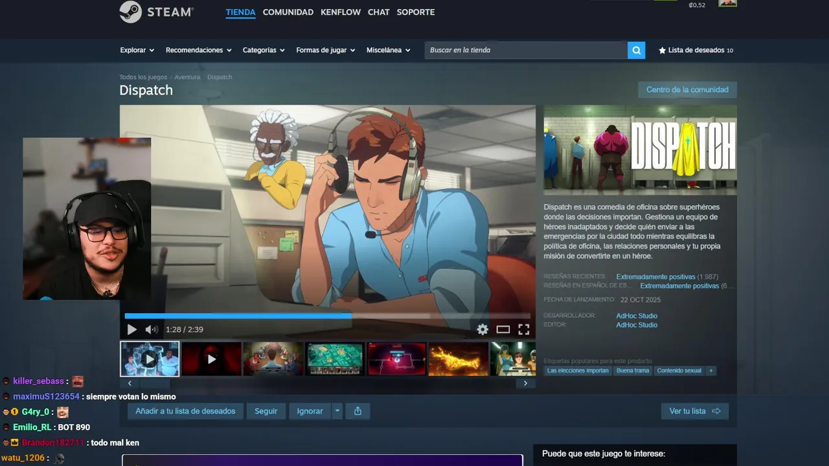Expand the Categorías dropdown
This screenshot has height=466, width=829.
pos(264,50)
